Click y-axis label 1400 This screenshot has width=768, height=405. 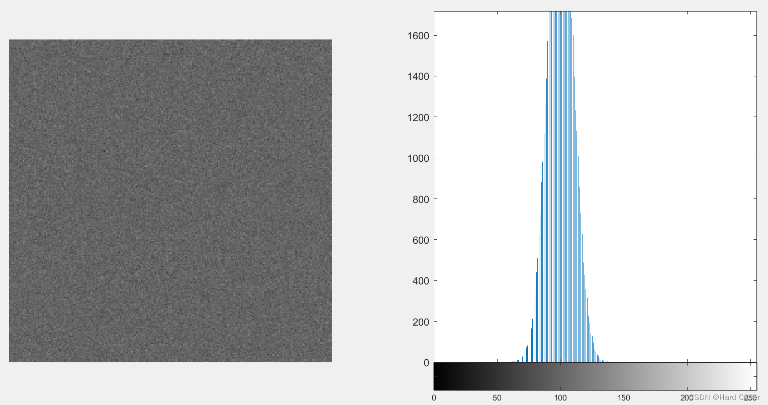419,76
